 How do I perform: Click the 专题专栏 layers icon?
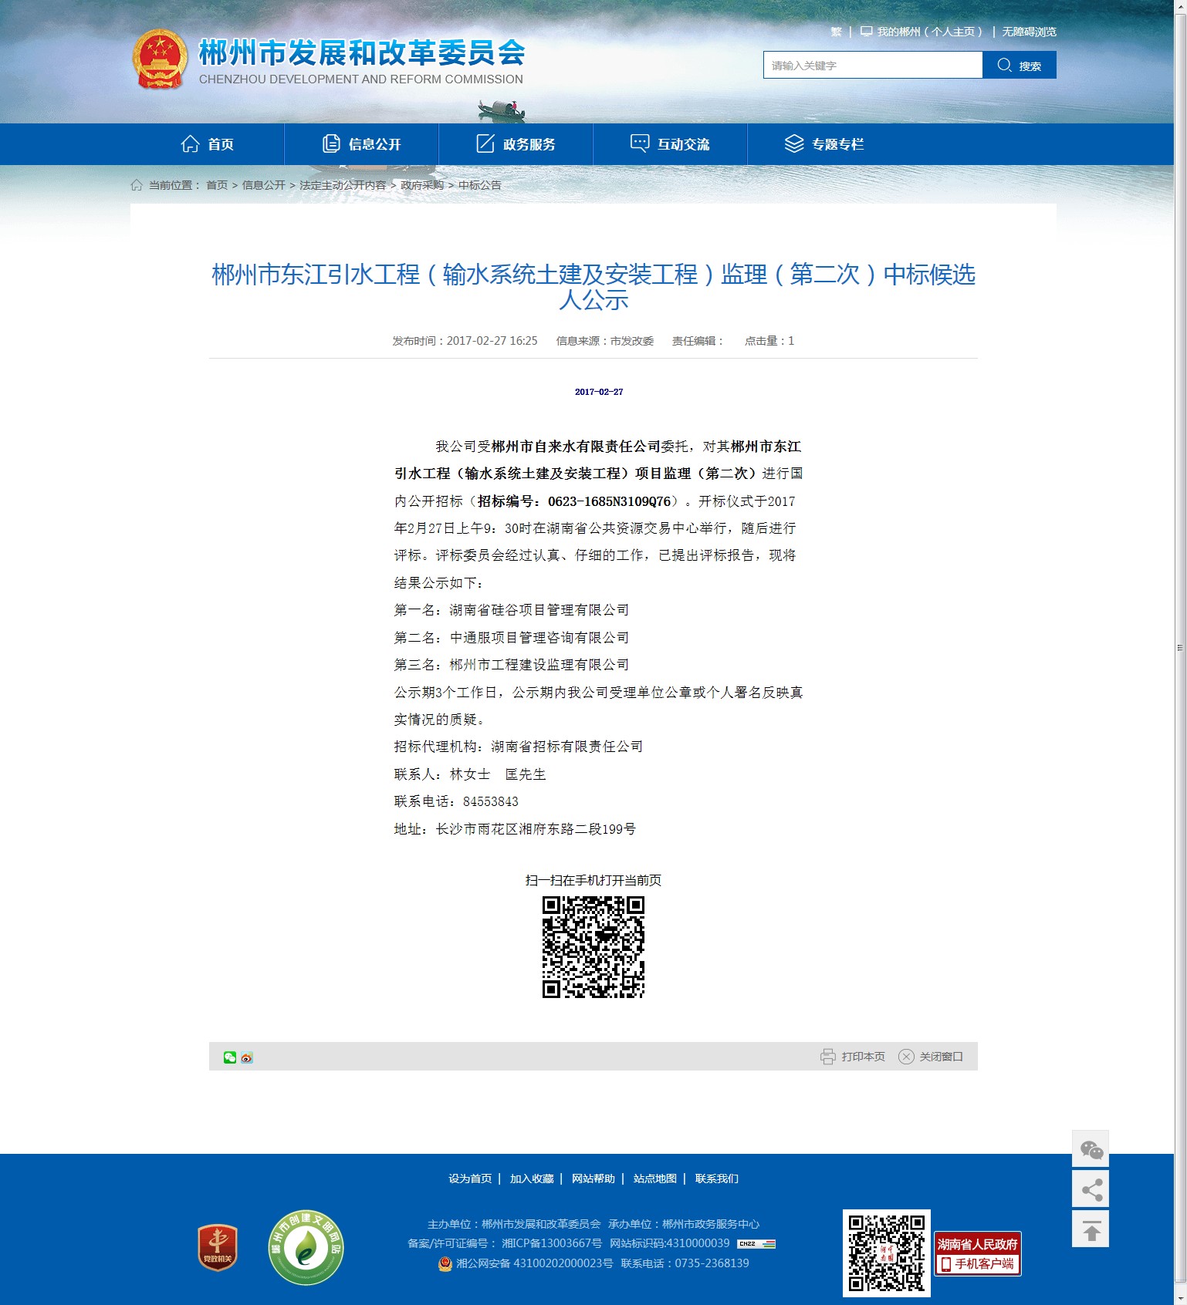[x=794, y=143]
